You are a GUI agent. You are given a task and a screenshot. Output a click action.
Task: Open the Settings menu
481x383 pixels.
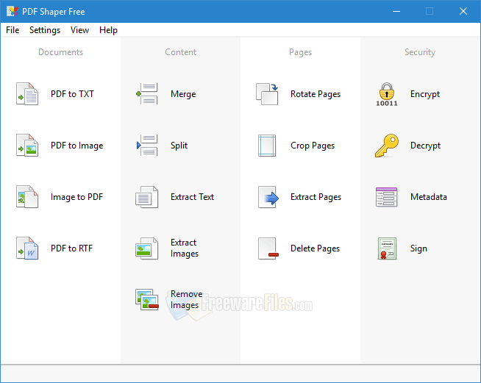45,30
